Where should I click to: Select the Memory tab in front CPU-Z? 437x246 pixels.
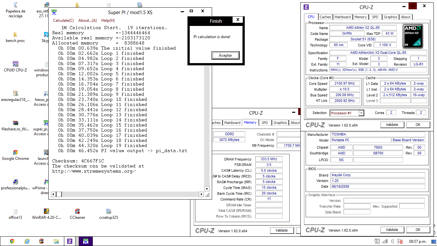[x=361, y=17]
